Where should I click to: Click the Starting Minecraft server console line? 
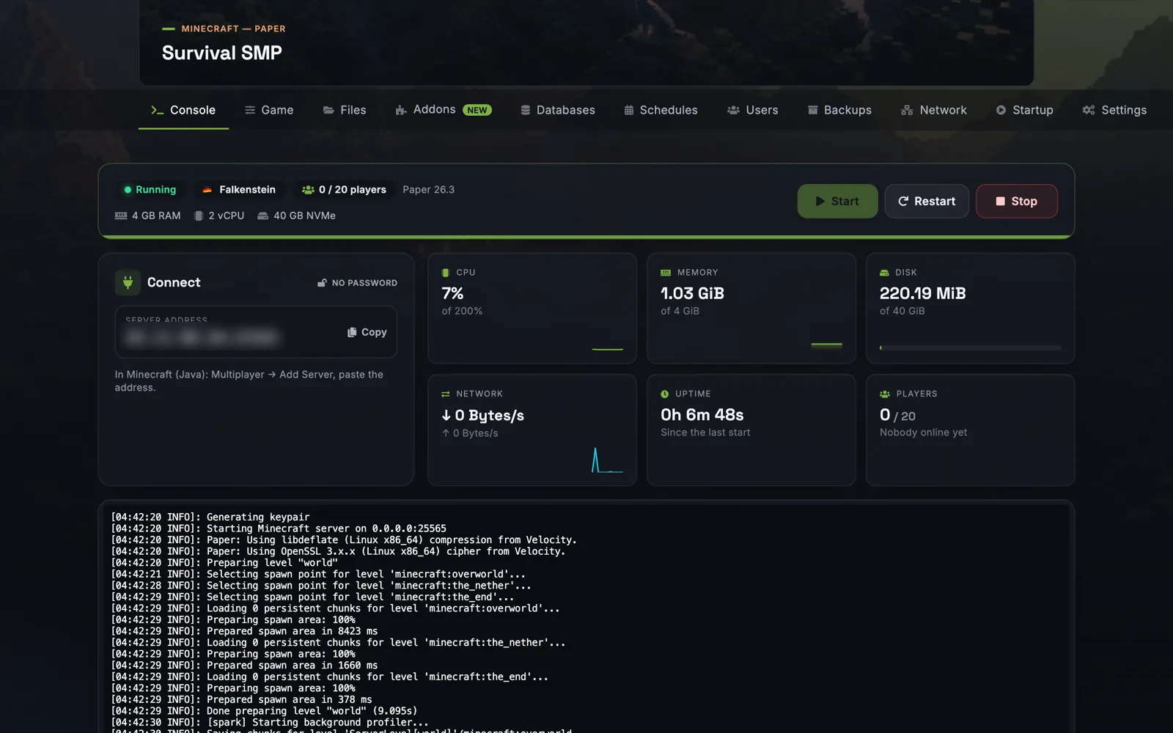click(x=279, y=528)
